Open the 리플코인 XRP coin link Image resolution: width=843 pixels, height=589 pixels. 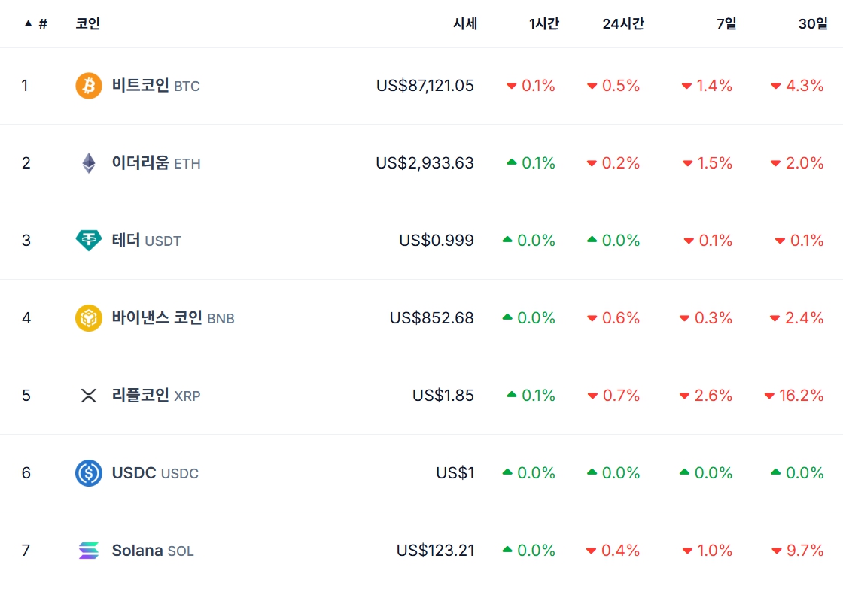pos(155,396)
